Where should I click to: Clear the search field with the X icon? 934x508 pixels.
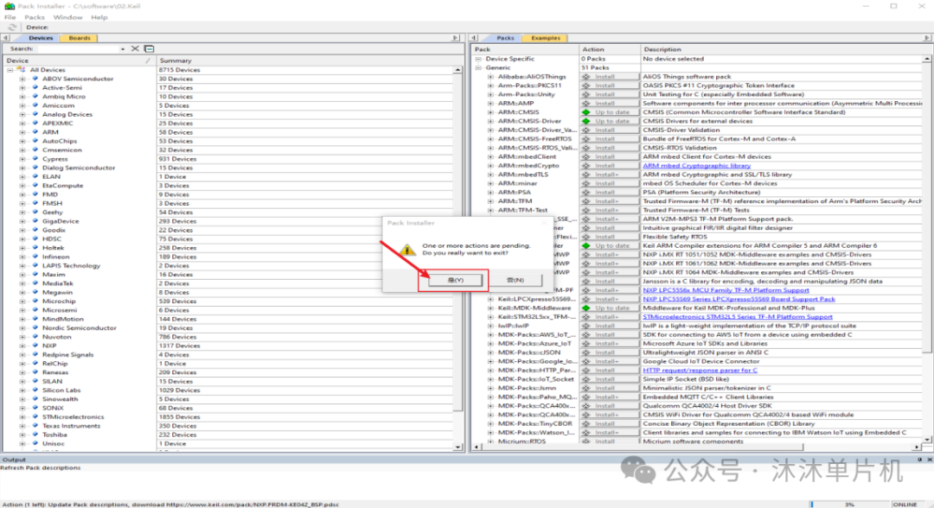(135, 48)
